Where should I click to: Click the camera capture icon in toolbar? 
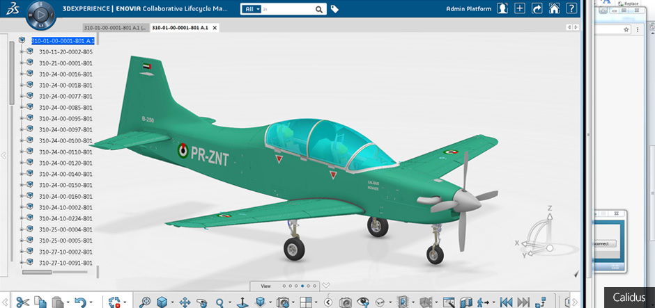345,302
